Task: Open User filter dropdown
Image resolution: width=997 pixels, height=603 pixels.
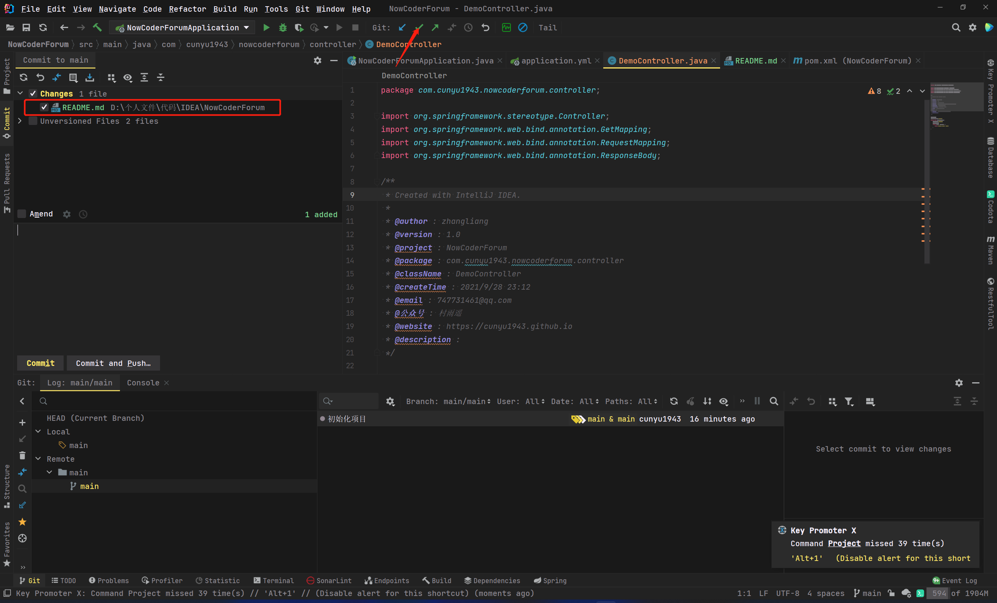Action: 521,401
